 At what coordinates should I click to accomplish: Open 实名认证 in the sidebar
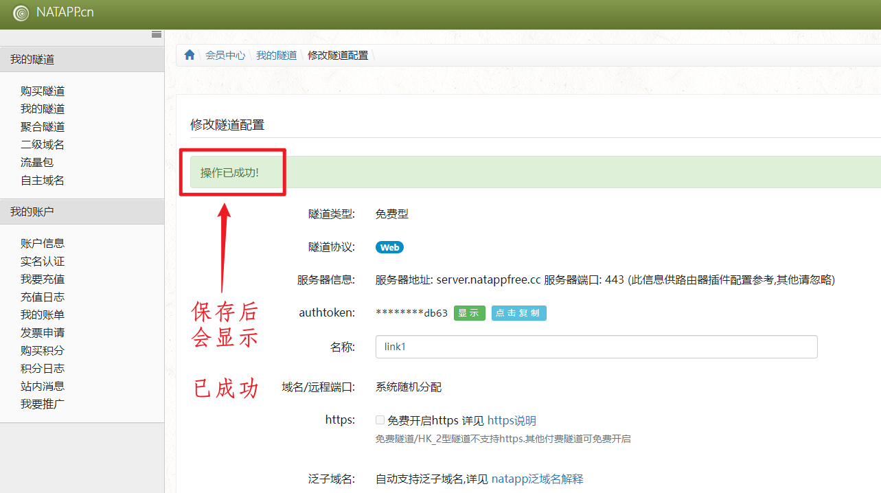pos(43,261)
